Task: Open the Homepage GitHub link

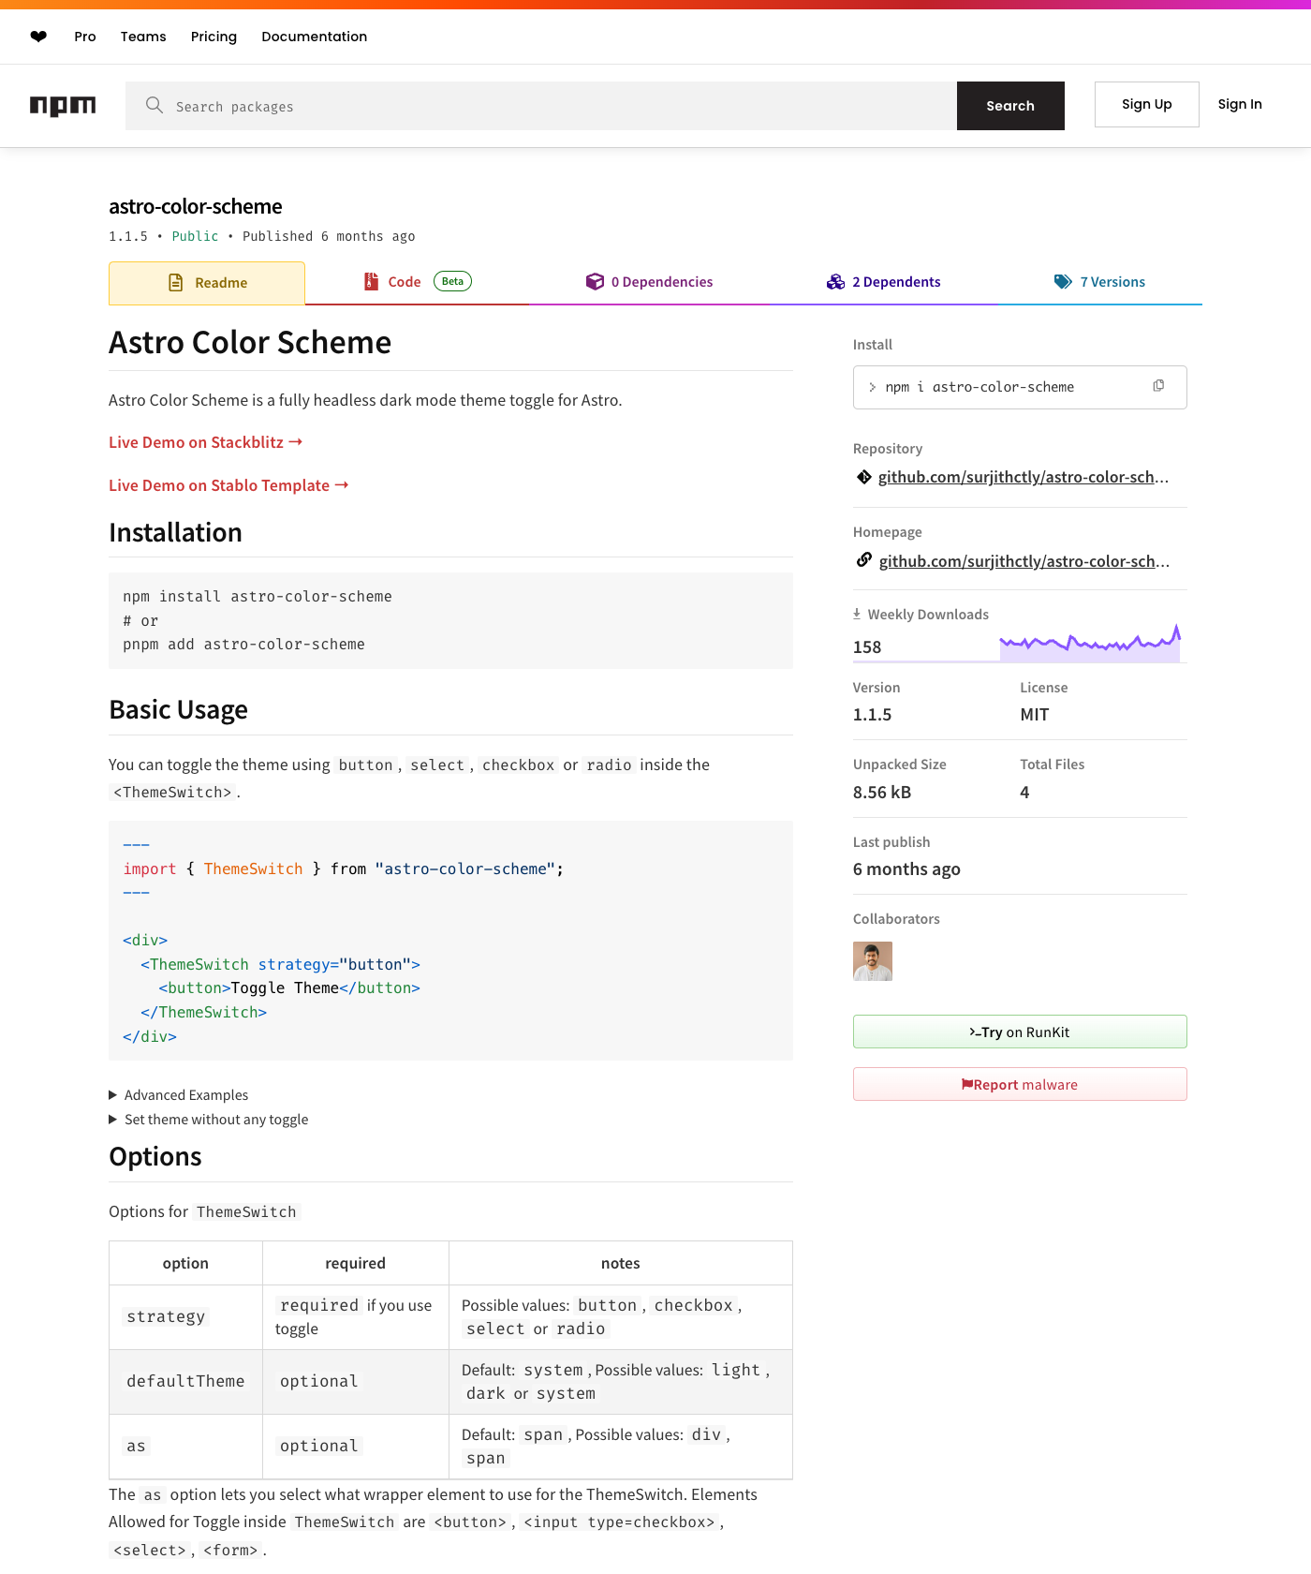Action: coord(1024,561)
